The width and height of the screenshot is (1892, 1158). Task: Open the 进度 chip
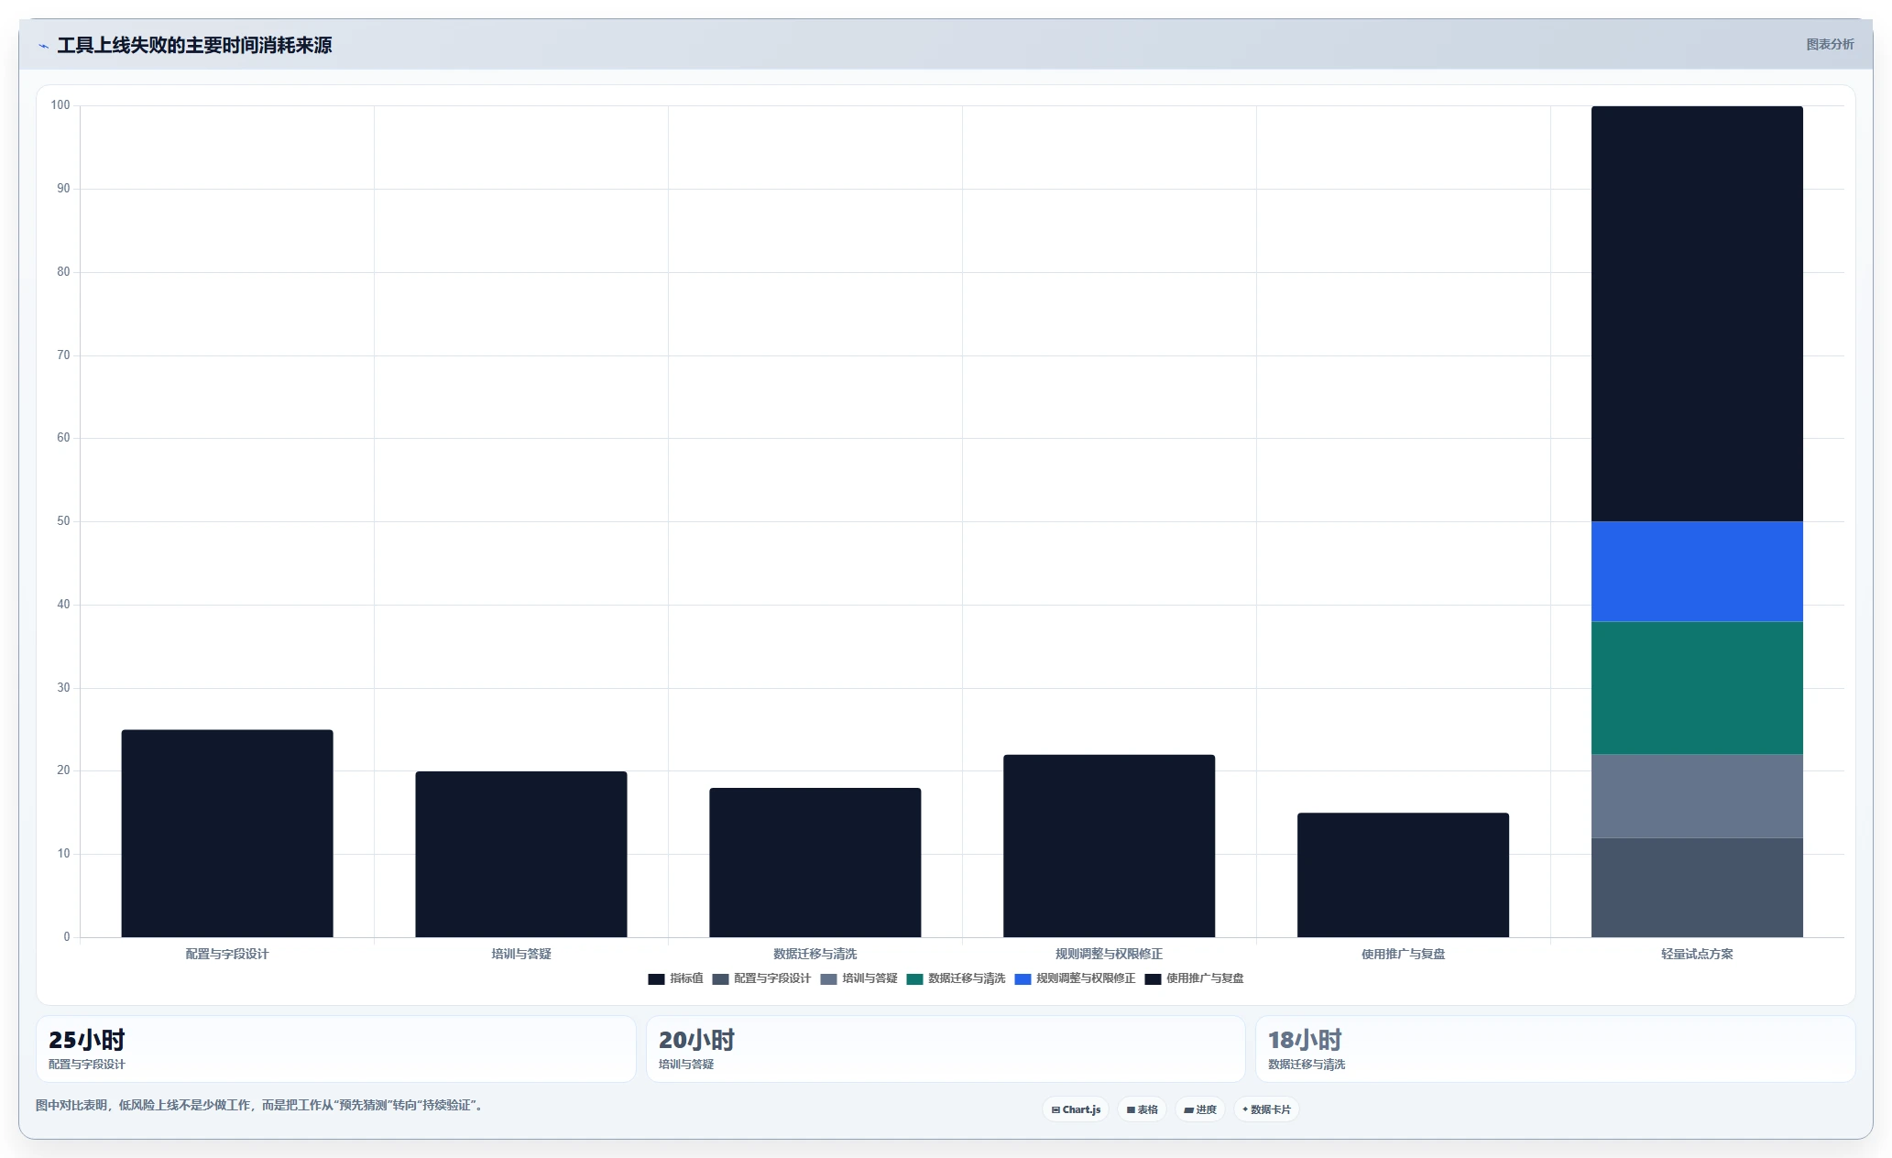click(1200, 1109)
